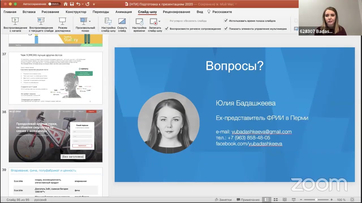362x203 pixels.
Task: Click 'Слайд 95 из 95' in status bar
Action: point(18,200)
